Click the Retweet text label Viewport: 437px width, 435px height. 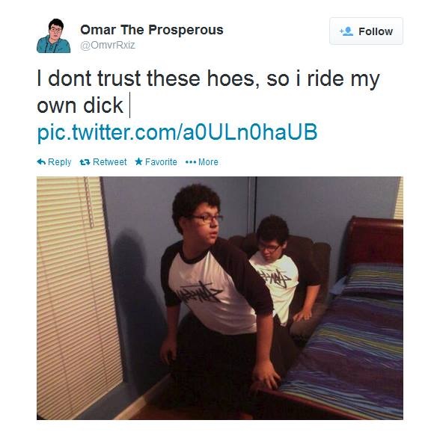tap(110, 162)
